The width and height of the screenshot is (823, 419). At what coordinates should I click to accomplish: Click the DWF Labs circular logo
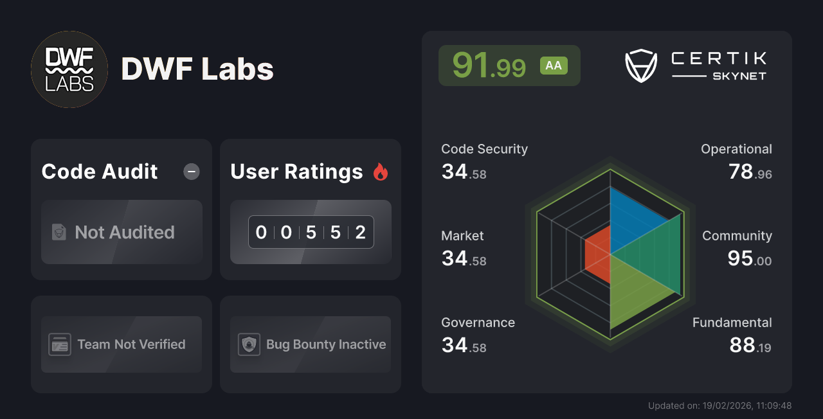tap(69, 69)
